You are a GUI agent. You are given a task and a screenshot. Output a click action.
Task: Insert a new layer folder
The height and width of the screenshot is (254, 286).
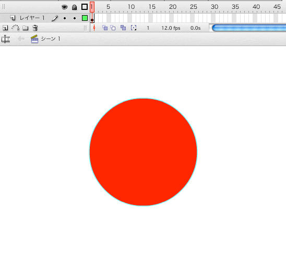26,28
